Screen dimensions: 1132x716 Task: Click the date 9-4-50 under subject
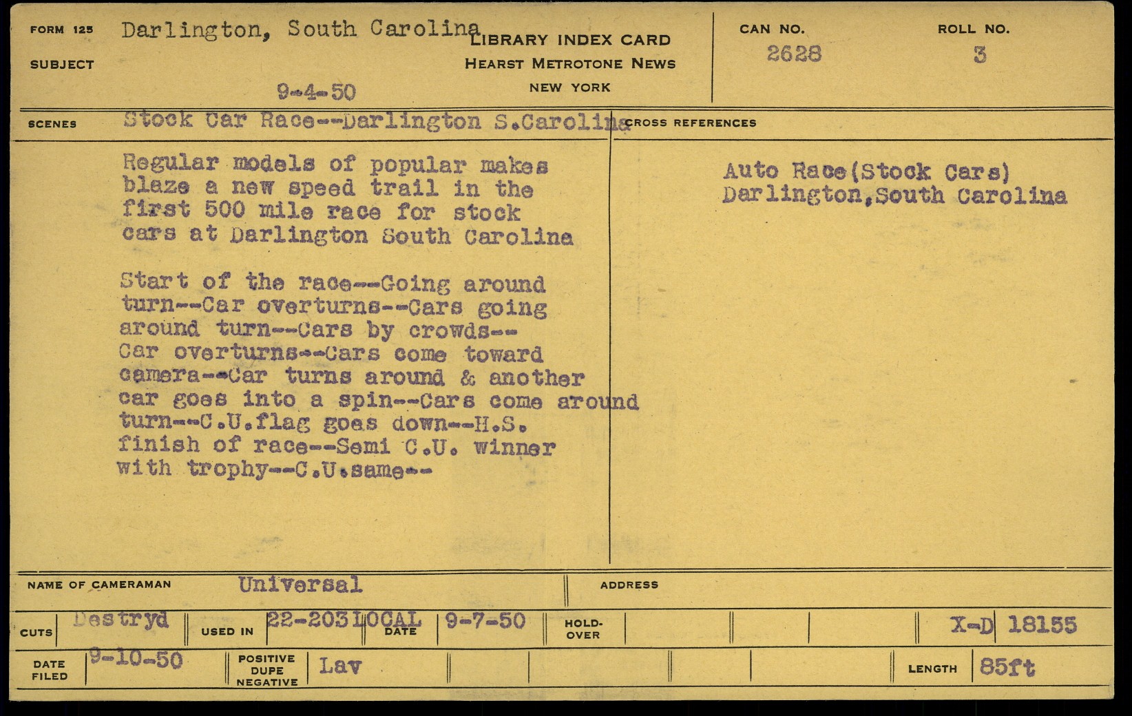point(316,92)
